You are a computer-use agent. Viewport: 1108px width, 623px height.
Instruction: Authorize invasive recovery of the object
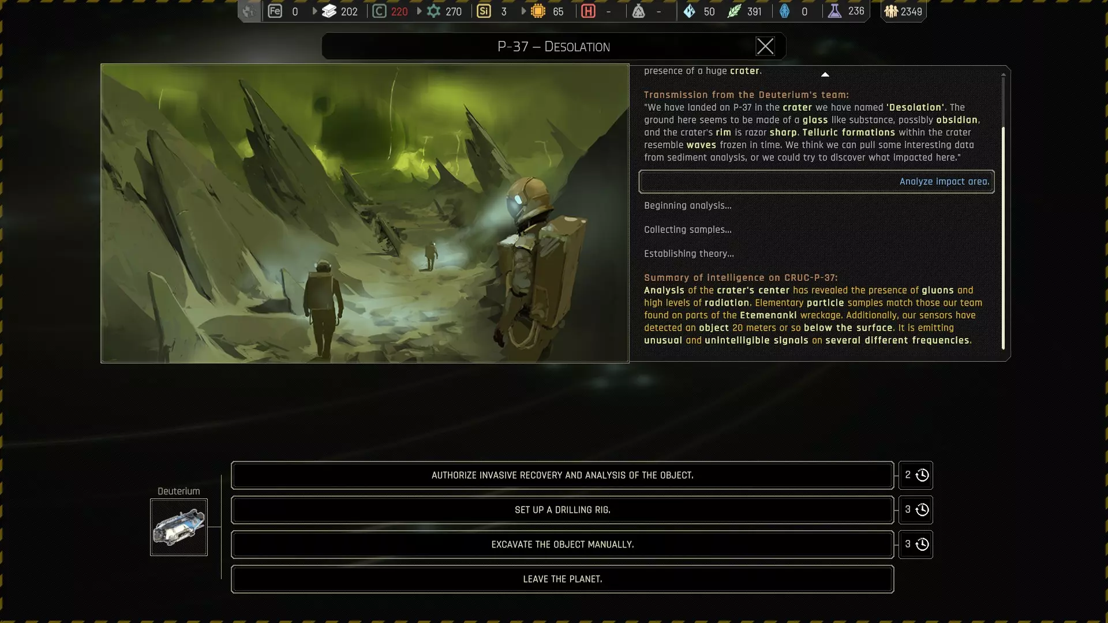pos(562,475)
